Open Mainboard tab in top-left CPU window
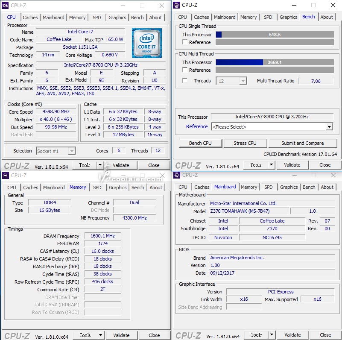Screen dimensions: 342x340 [53, 18]
